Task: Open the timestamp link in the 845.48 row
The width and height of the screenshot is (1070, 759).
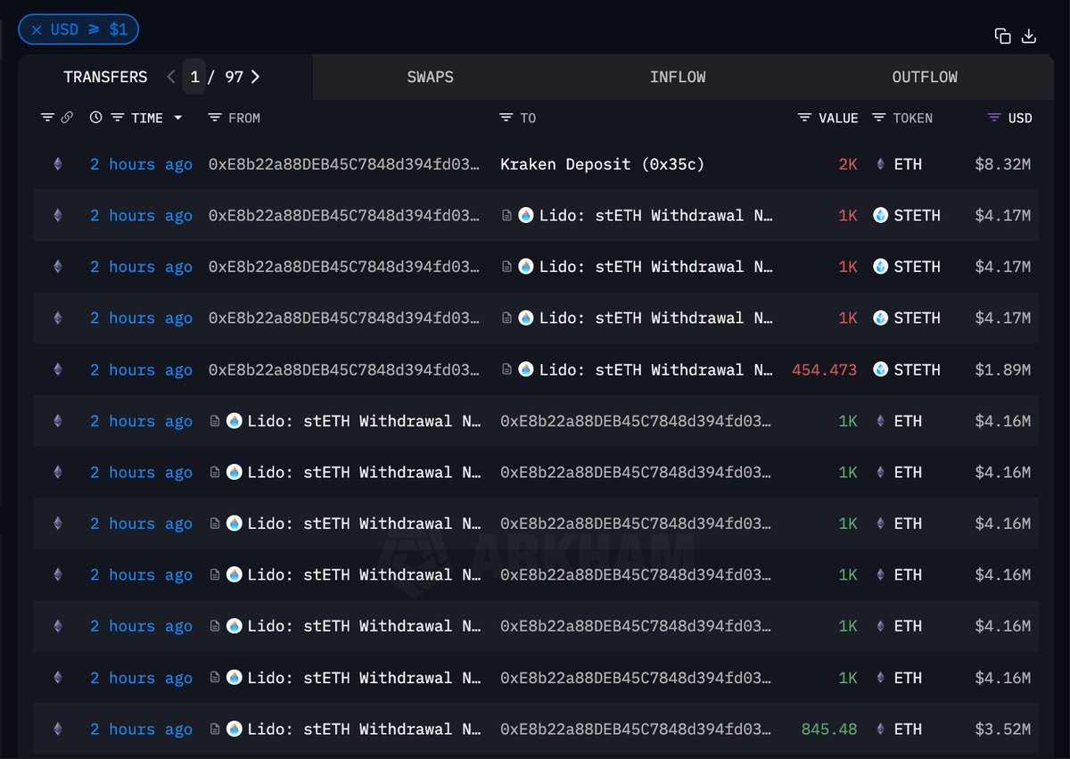Action: [141, 730]
